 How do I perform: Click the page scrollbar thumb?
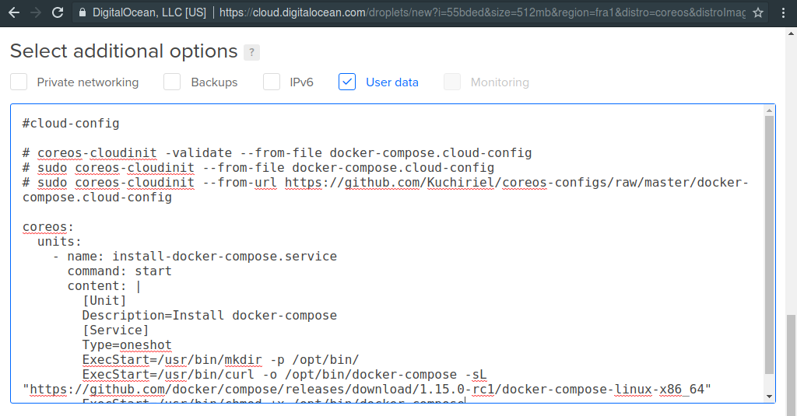[791, 365]
